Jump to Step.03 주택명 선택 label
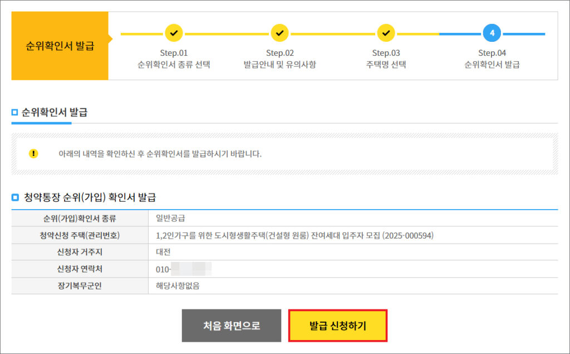570x354 pixels. click(386, 59)
